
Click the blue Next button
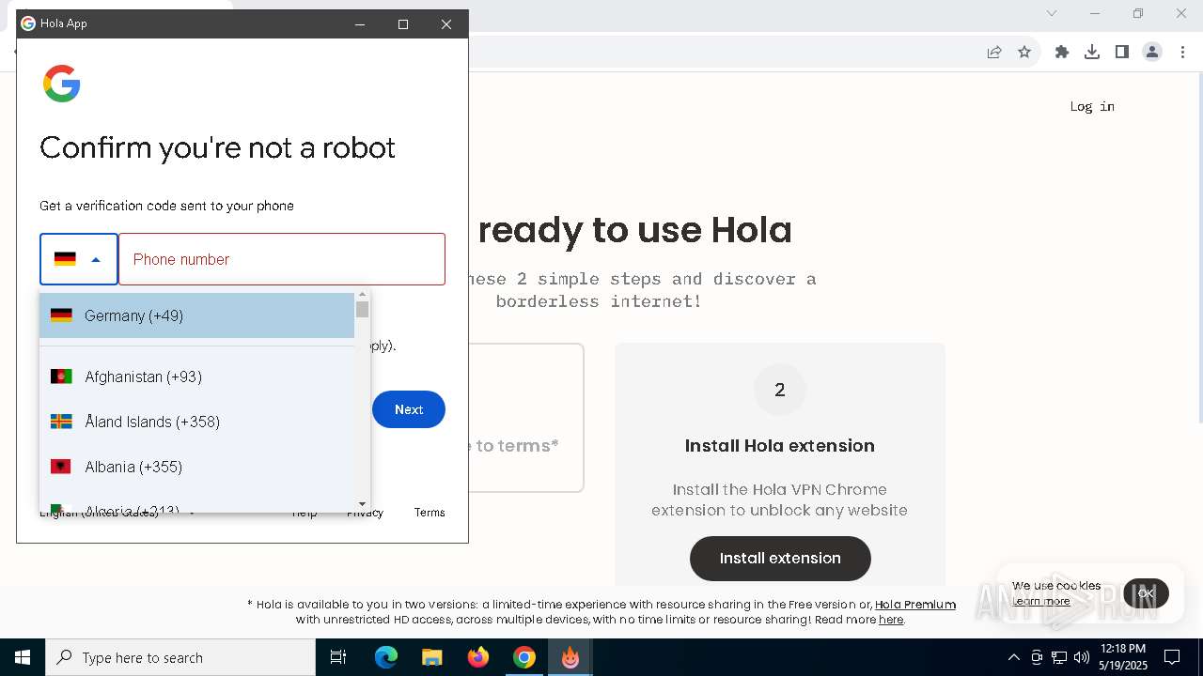pos(409,409)
